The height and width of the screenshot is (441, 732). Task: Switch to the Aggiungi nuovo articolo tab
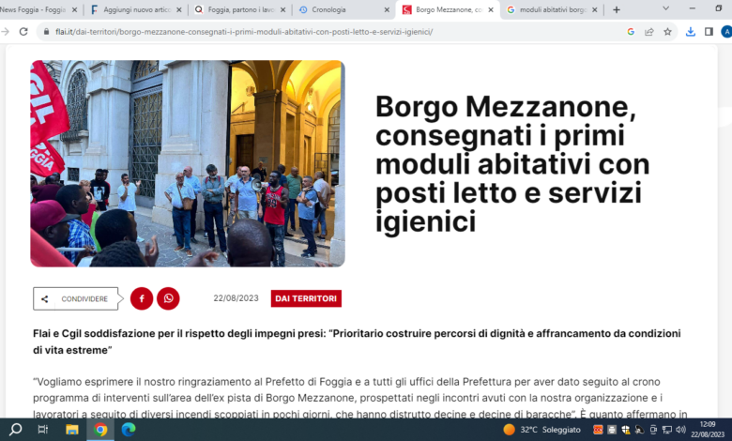136,9
